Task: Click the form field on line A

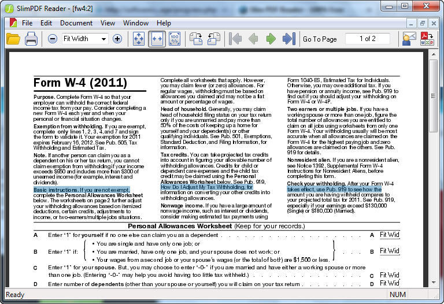Action: (x=390, y=235)
